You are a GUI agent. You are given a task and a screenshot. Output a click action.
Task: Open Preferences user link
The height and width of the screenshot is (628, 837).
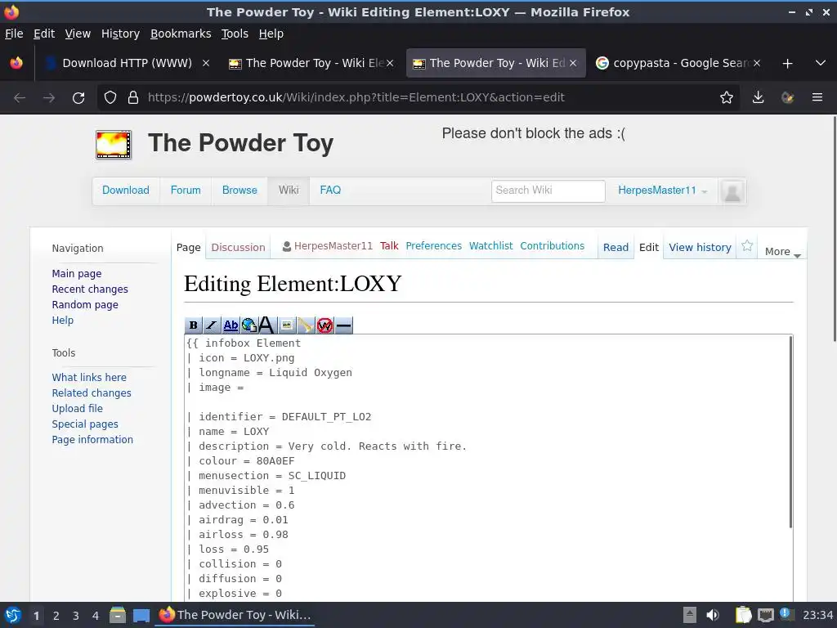[x=433, y=245]
